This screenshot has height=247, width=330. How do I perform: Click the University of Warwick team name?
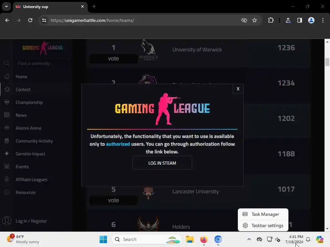click(197, 50)
